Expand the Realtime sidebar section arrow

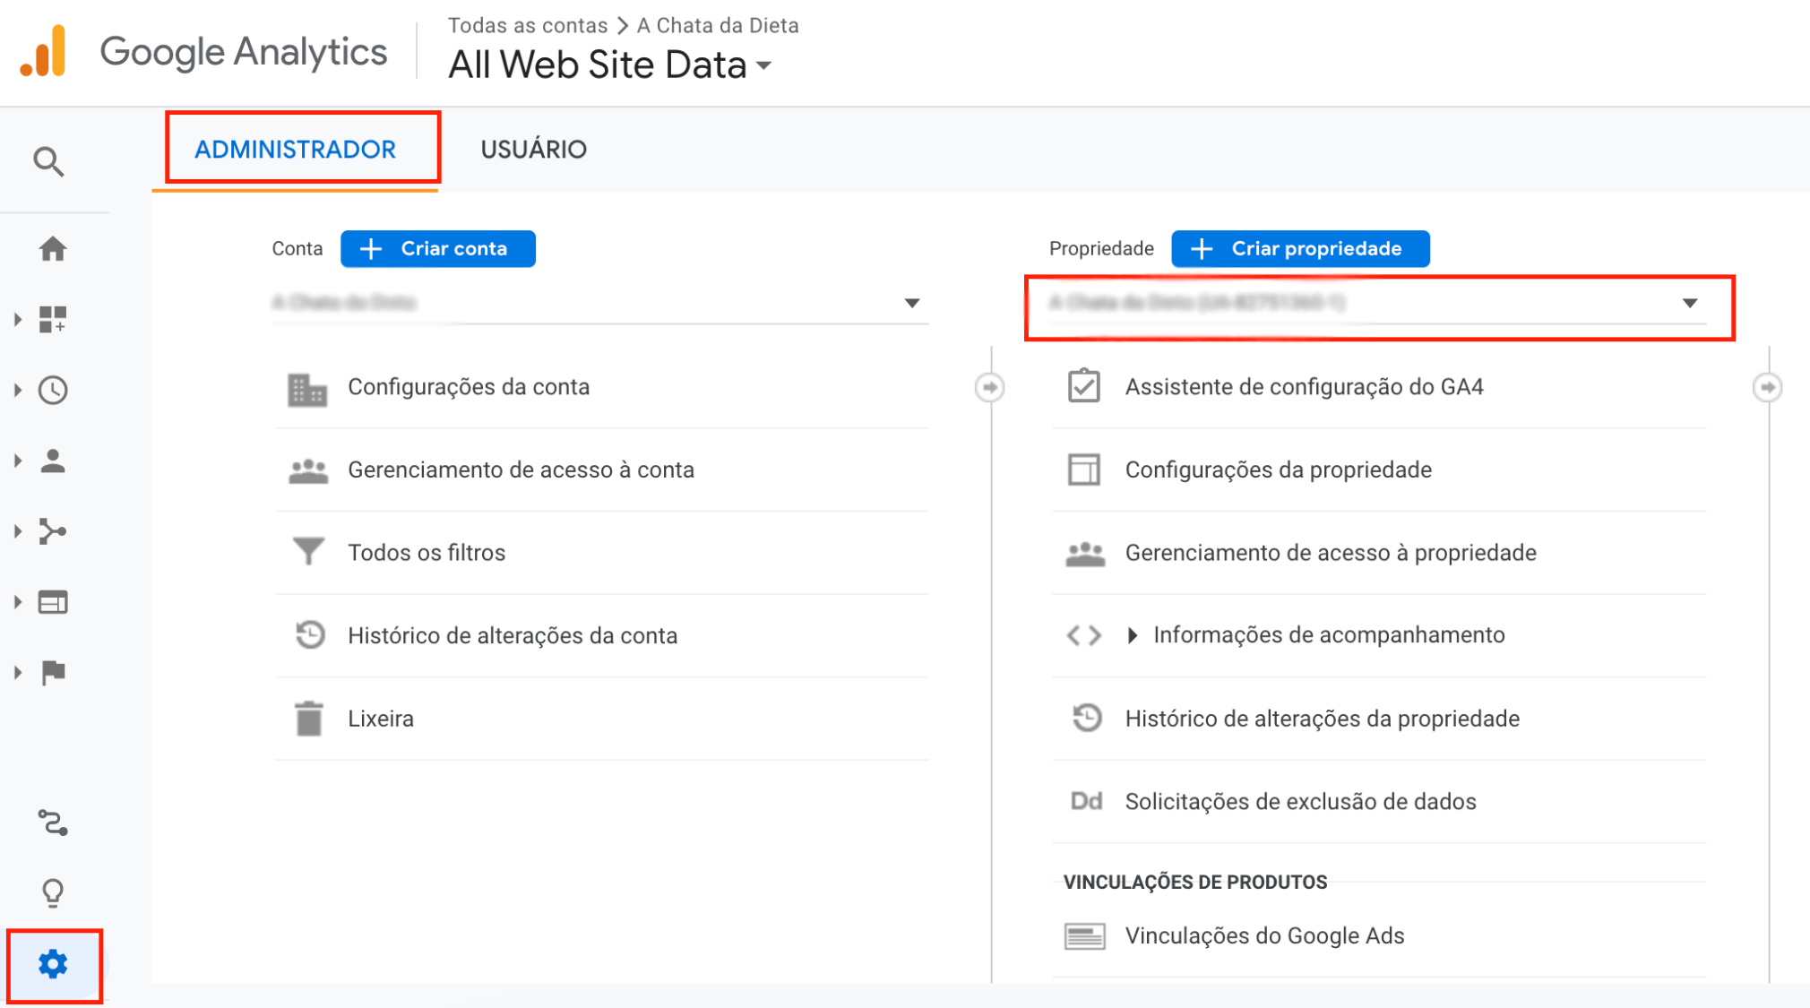click(18, 390)
